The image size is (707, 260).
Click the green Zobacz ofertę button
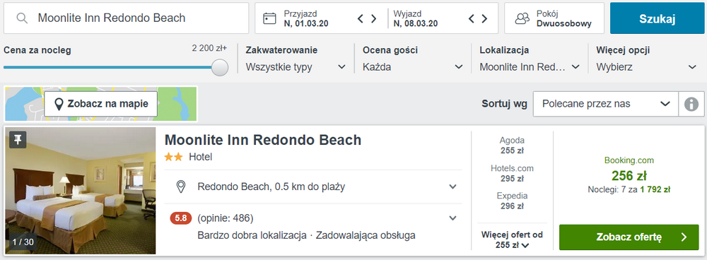[629, 237]
